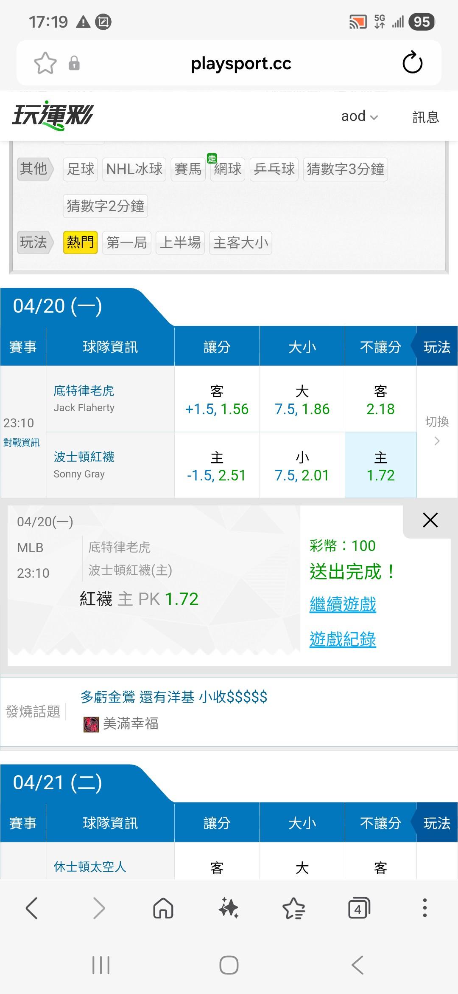Select the 足球 category
458x994 pixels.
81,169
